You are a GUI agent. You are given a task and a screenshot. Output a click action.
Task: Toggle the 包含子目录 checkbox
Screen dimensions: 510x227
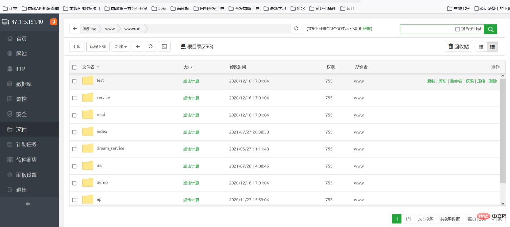tap(457, 29)
